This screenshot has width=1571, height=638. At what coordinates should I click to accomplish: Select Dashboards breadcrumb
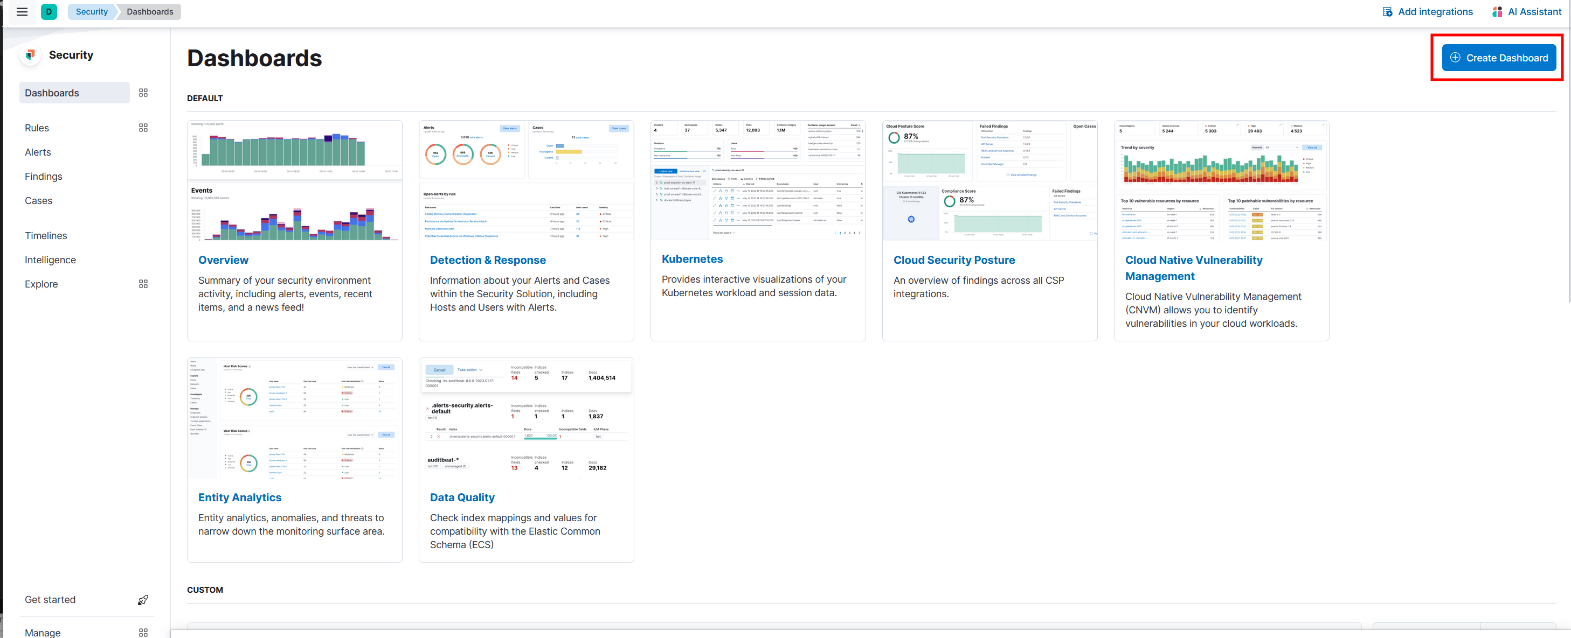[150, 12]
